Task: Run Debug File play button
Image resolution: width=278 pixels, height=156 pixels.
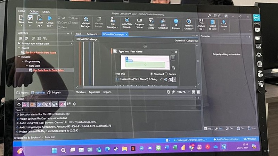Action: pos(50,21)
